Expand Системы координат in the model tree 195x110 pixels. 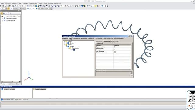pyautogui.click(x=2, y=18)
